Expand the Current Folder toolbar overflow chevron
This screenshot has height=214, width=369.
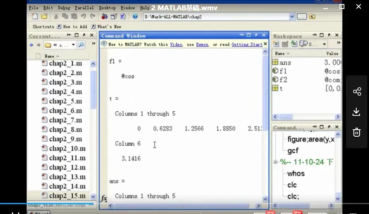[x=93, y=43]
